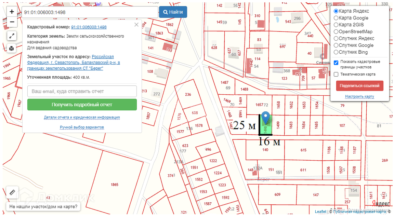Activate the ruler measurement tool
Screen dimensions: 394x217
(12, 193)
